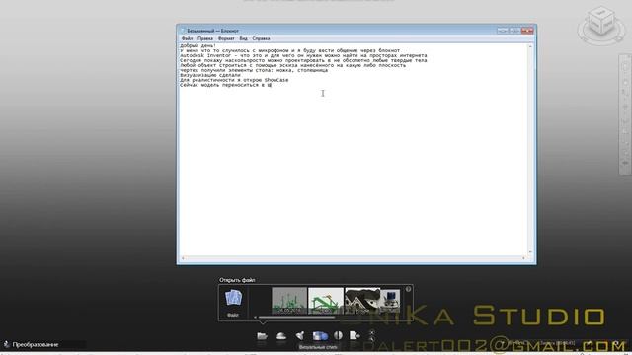Expand the bottom toolbar with the double chevrons
The image size is (632, 355).
(371, 335)
